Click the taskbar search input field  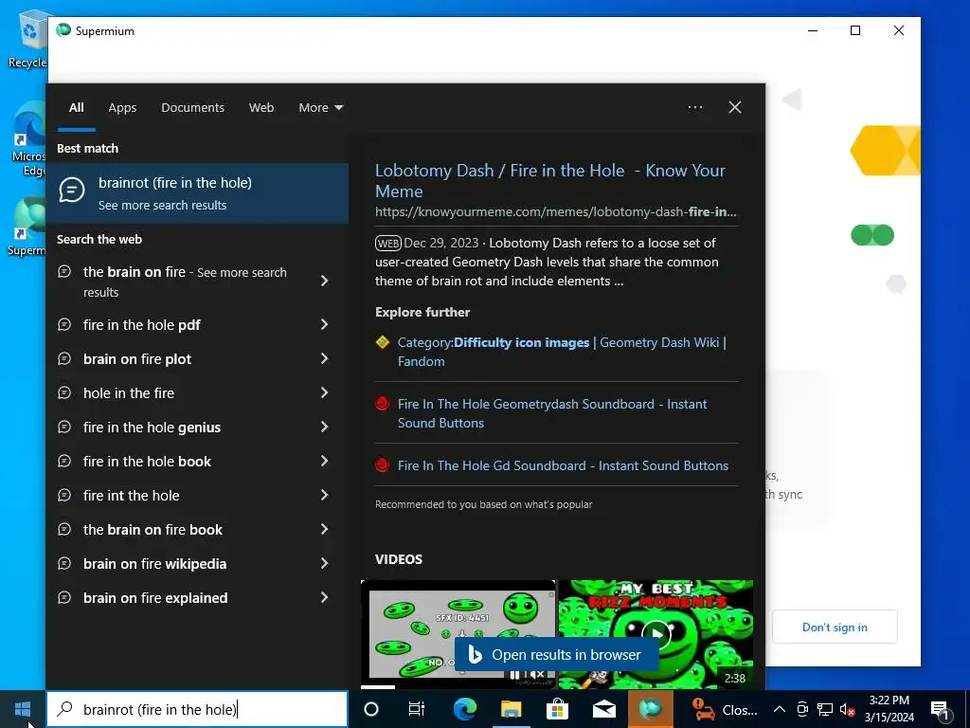point(197,709)
